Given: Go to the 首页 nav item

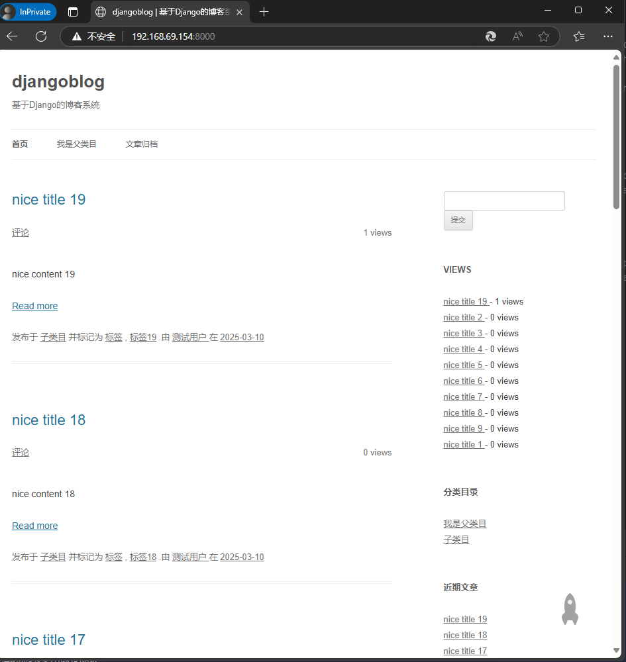Looking at the screenshot, I should point(20,144).
